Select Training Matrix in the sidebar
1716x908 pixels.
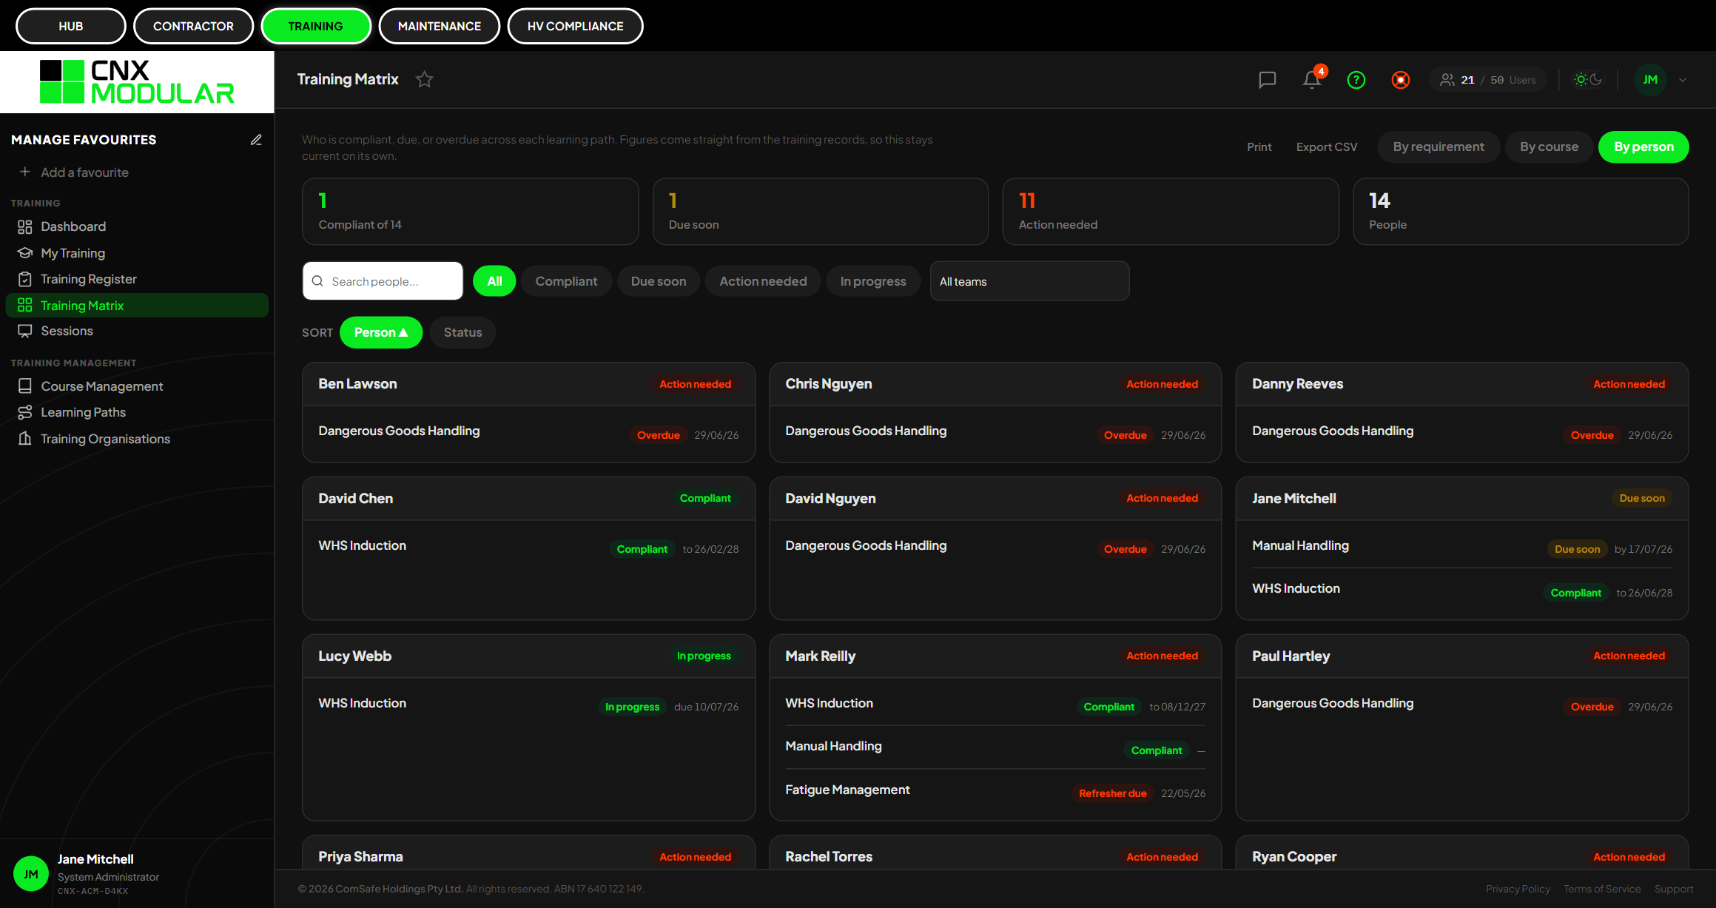click(x=137, y=306)
